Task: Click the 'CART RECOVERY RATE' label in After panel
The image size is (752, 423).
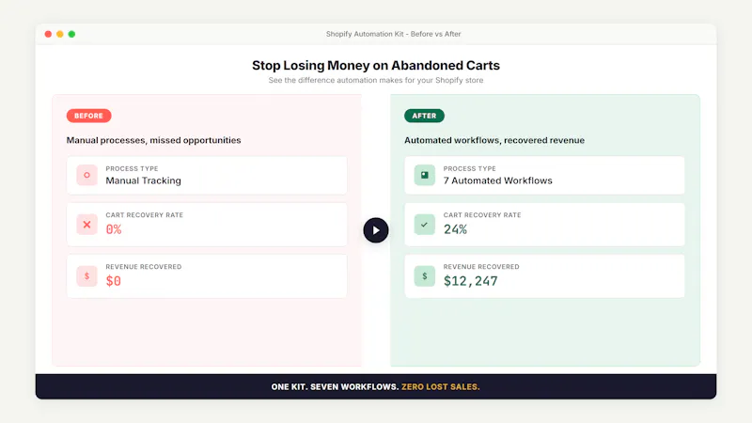Action: 482,215
